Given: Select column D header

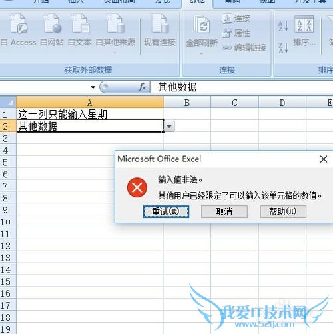Looking at the screenshot, I should point(282,103).
